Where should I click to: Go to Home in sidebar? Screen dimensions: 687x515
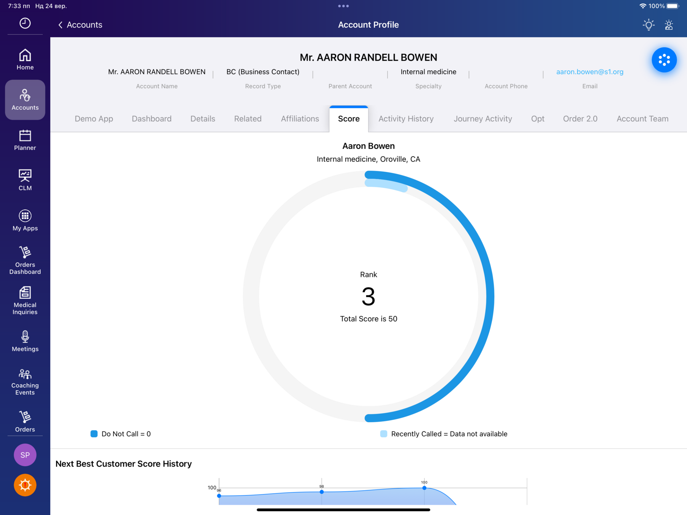[x=25, y=60]
